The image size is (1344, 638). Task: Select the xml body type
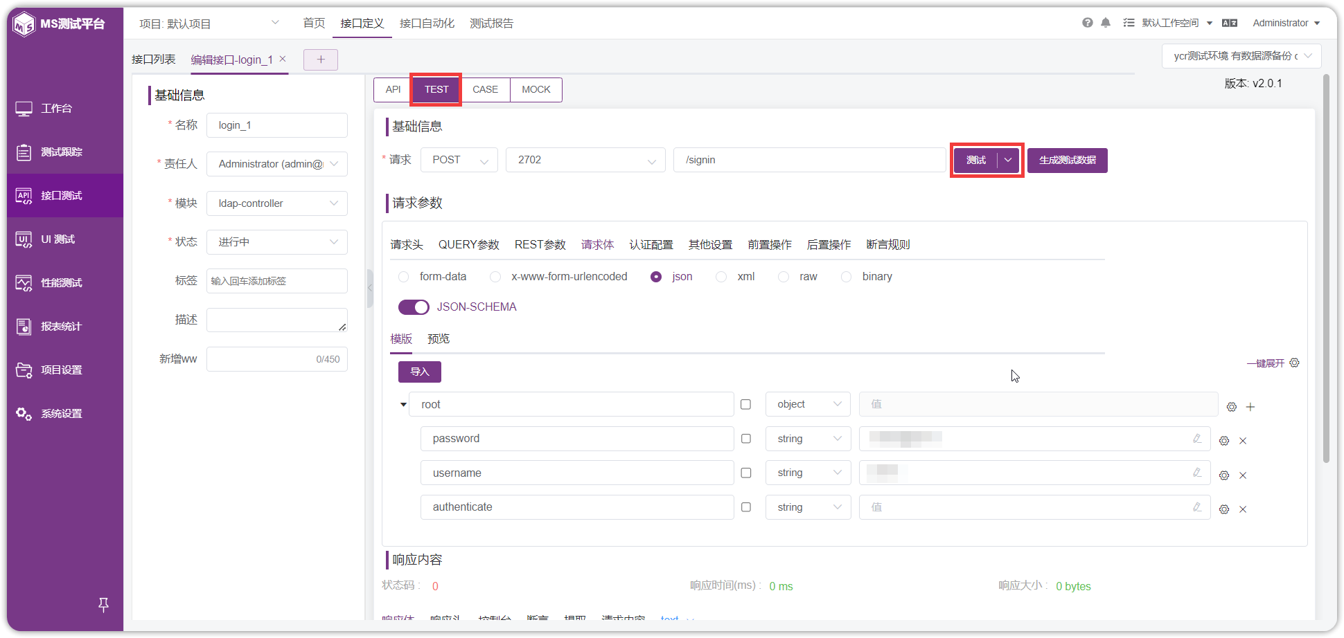click(x=721, y=277)
